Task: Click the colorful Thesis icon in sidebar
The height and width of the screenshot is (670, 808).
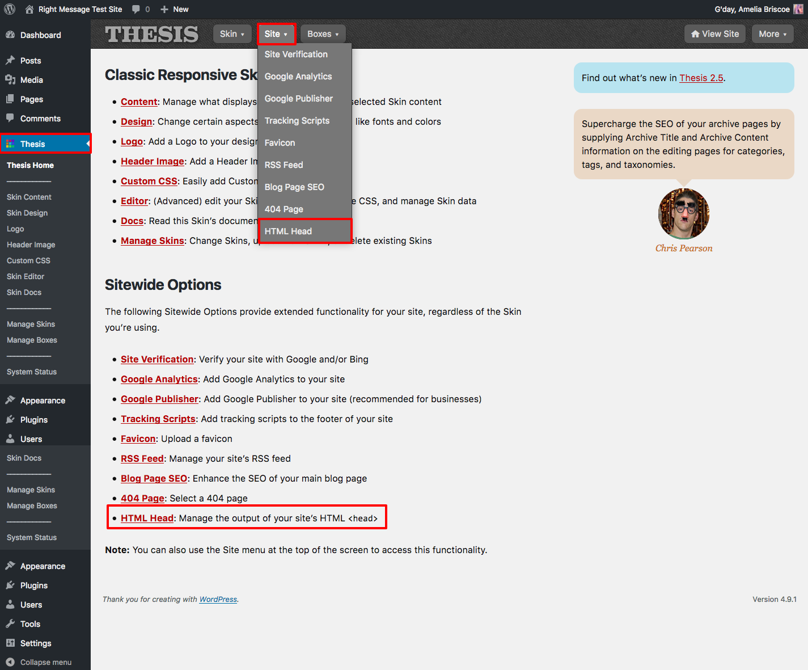Action: click(x=10, y=144)
